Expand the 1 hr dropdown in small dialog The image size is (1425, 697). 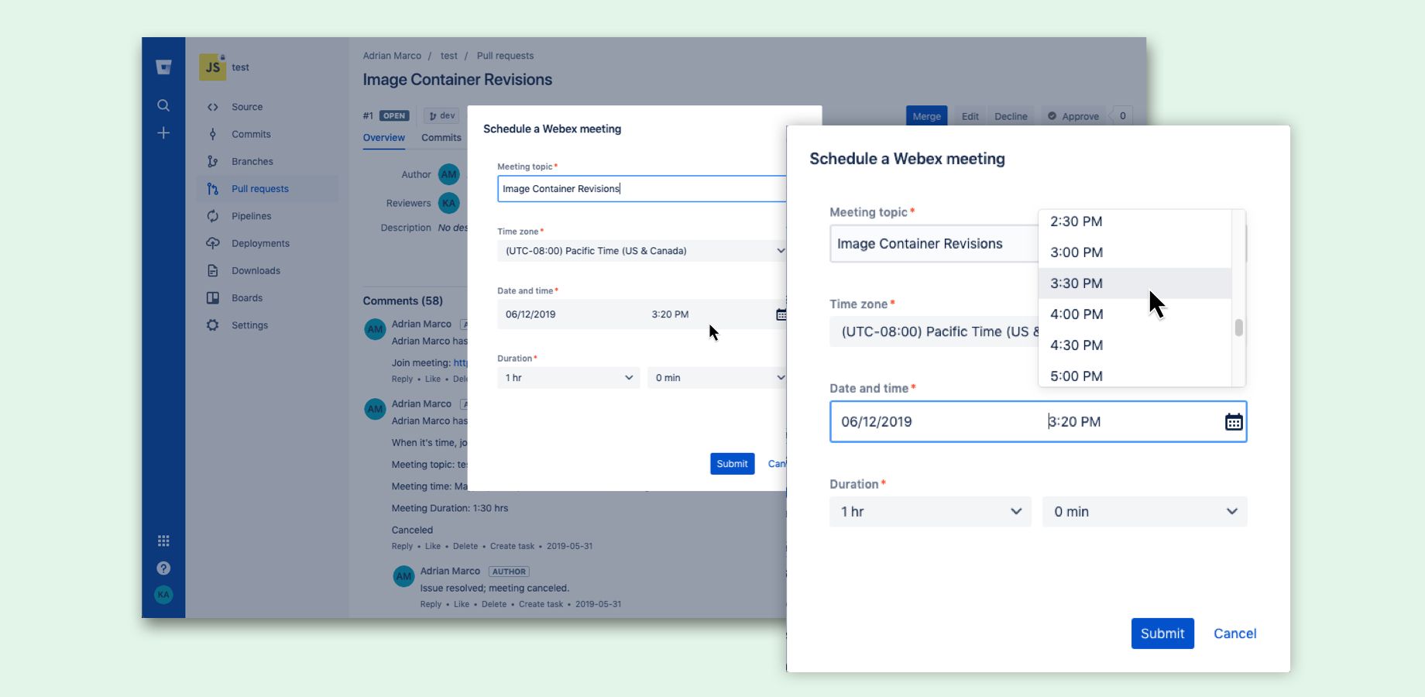(x=568, y=378)
